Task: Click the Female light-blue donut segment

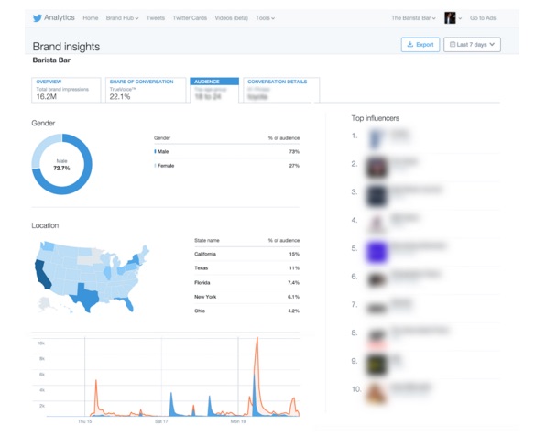Action: pos(41,147)
